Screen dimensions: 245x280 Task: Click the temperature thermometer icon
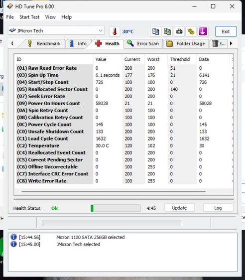pyautogui.click(x=115, y=31)
